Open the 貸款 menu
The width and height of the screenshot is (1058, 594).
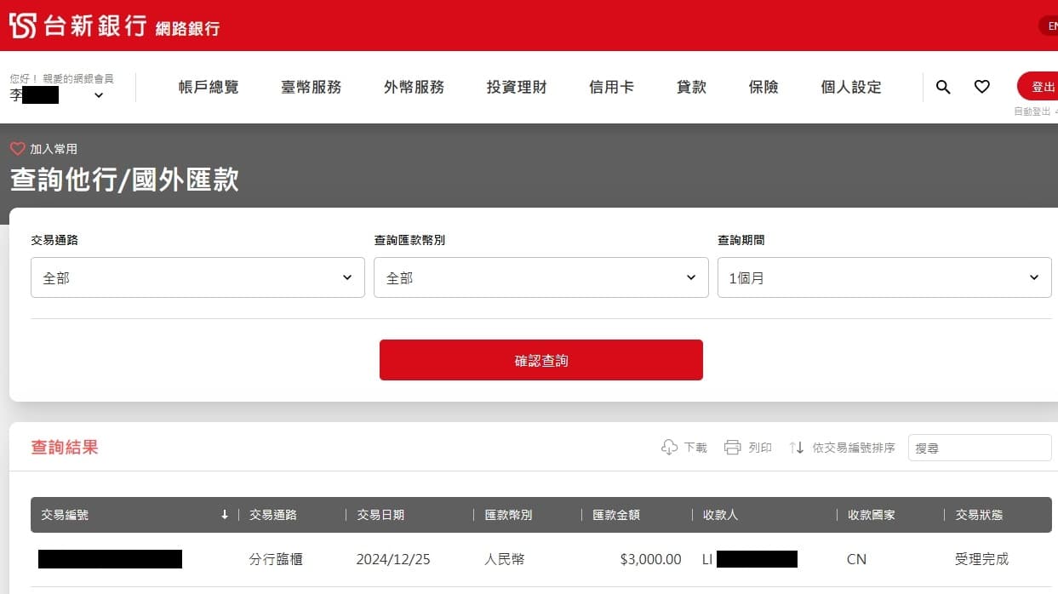tap(691, 87)
